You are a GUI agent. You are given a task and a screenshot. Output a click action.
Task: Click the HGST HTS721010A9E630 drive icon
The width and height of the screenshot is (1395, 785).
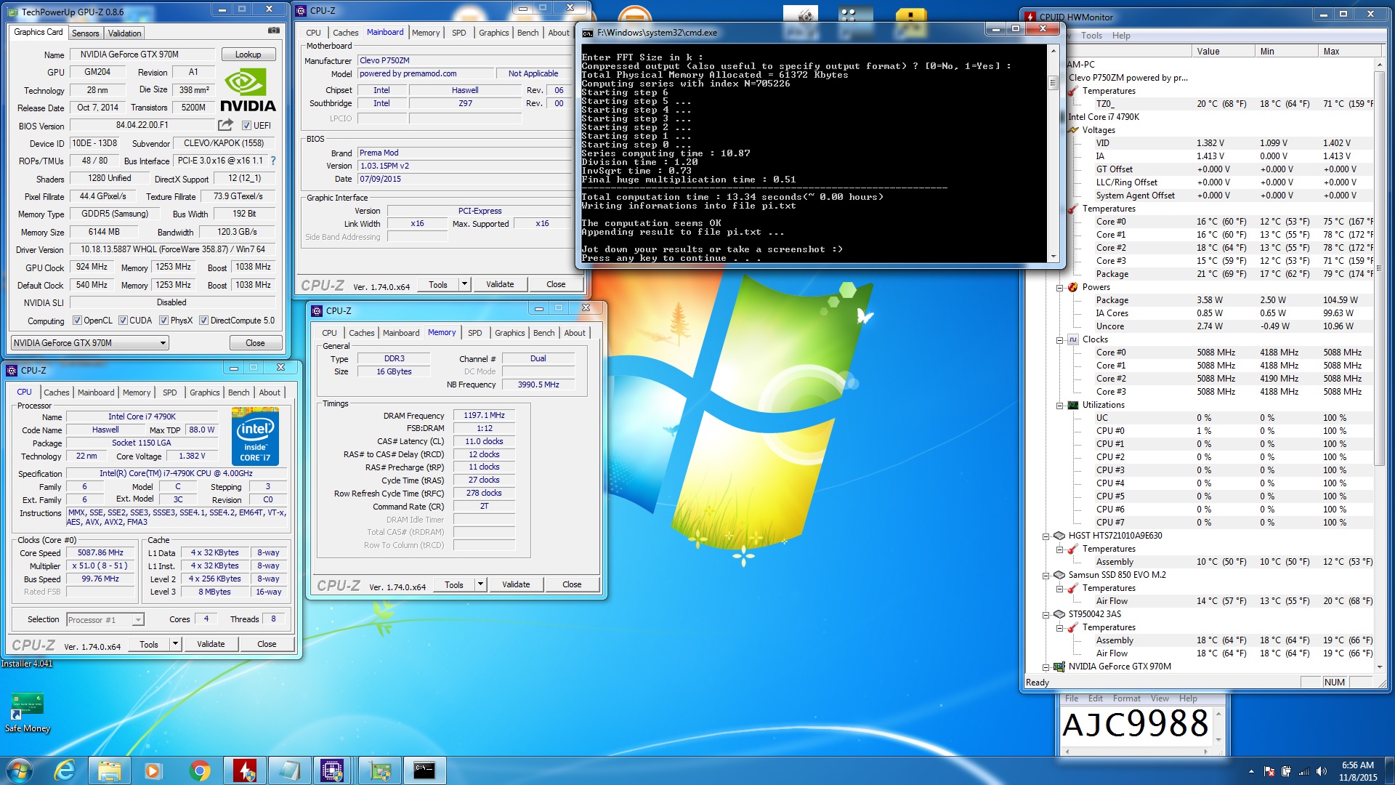click(x=1059, y=536)
